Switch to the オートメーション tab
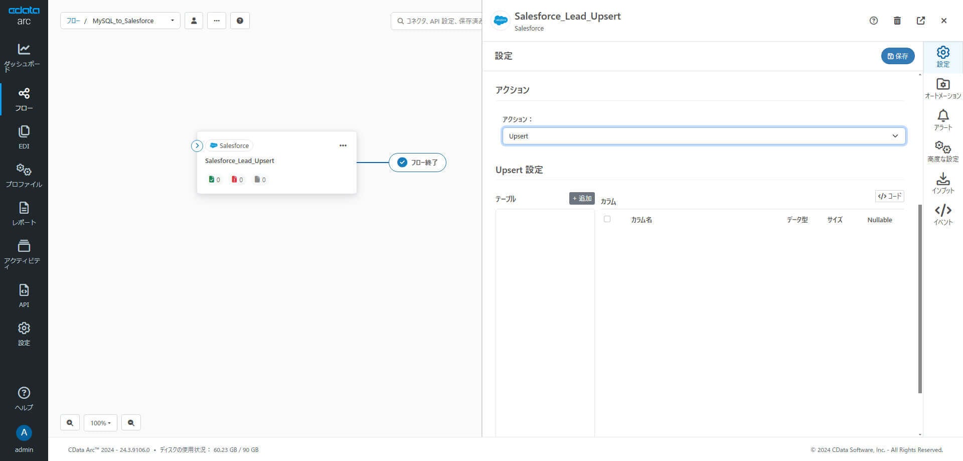 942,88
